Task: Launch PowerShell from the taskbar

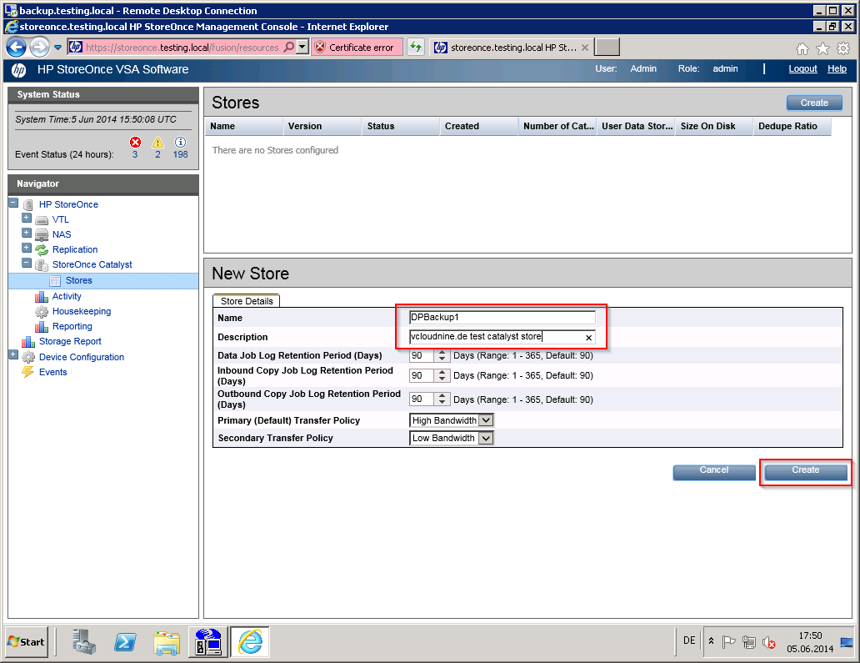Action: 125,641
